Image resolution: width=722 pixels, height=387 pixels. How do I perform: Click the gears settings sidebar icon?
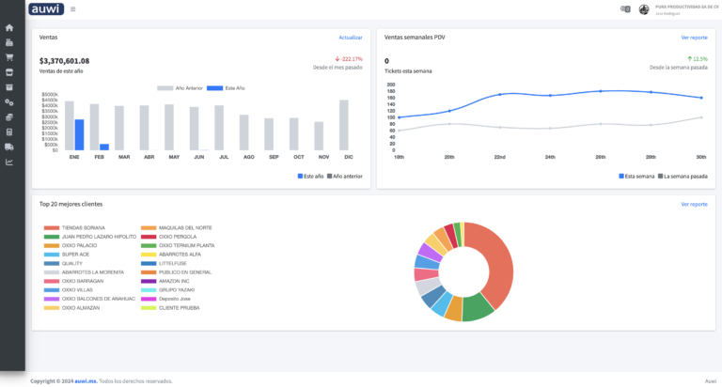click(9, 101)
